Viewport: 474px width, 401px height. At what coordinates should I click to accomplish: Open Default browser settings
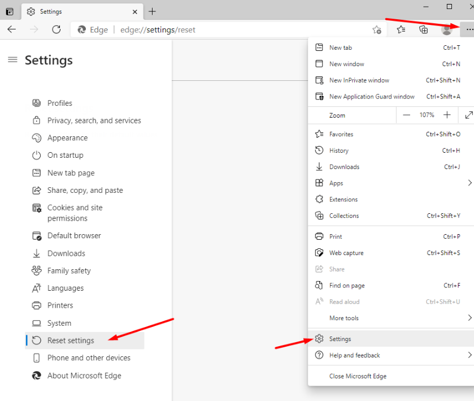click(85, 235)
